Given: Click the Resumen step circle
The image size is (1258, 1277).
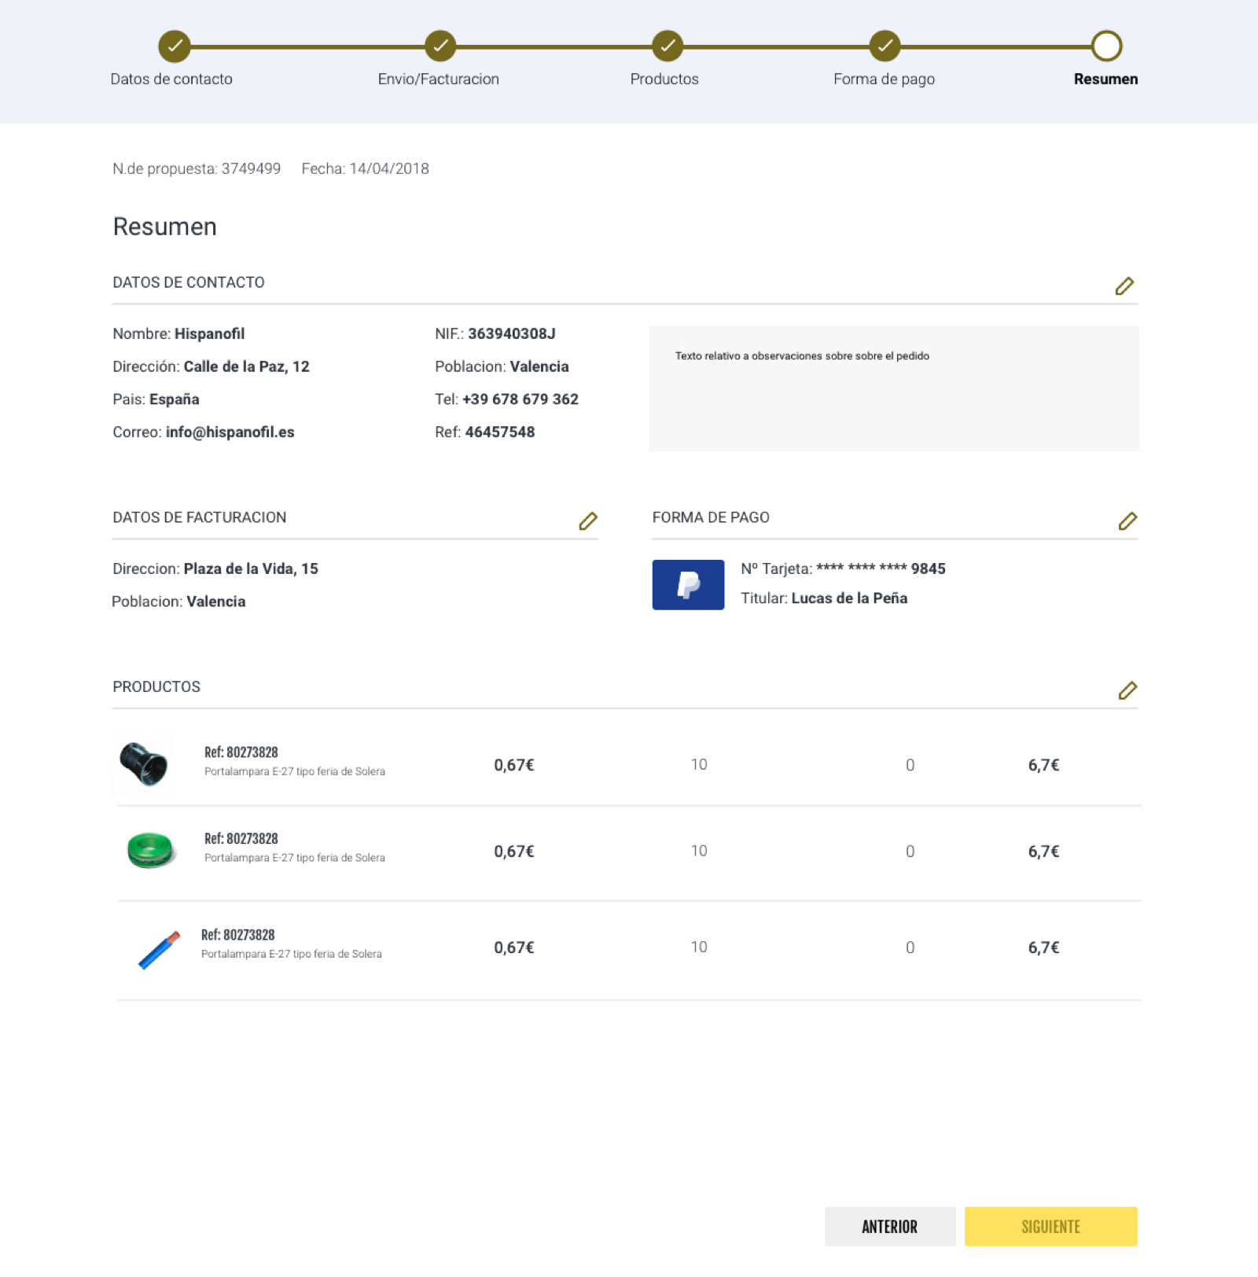Looking at the screenshot, I should (x=1106, y=46).
